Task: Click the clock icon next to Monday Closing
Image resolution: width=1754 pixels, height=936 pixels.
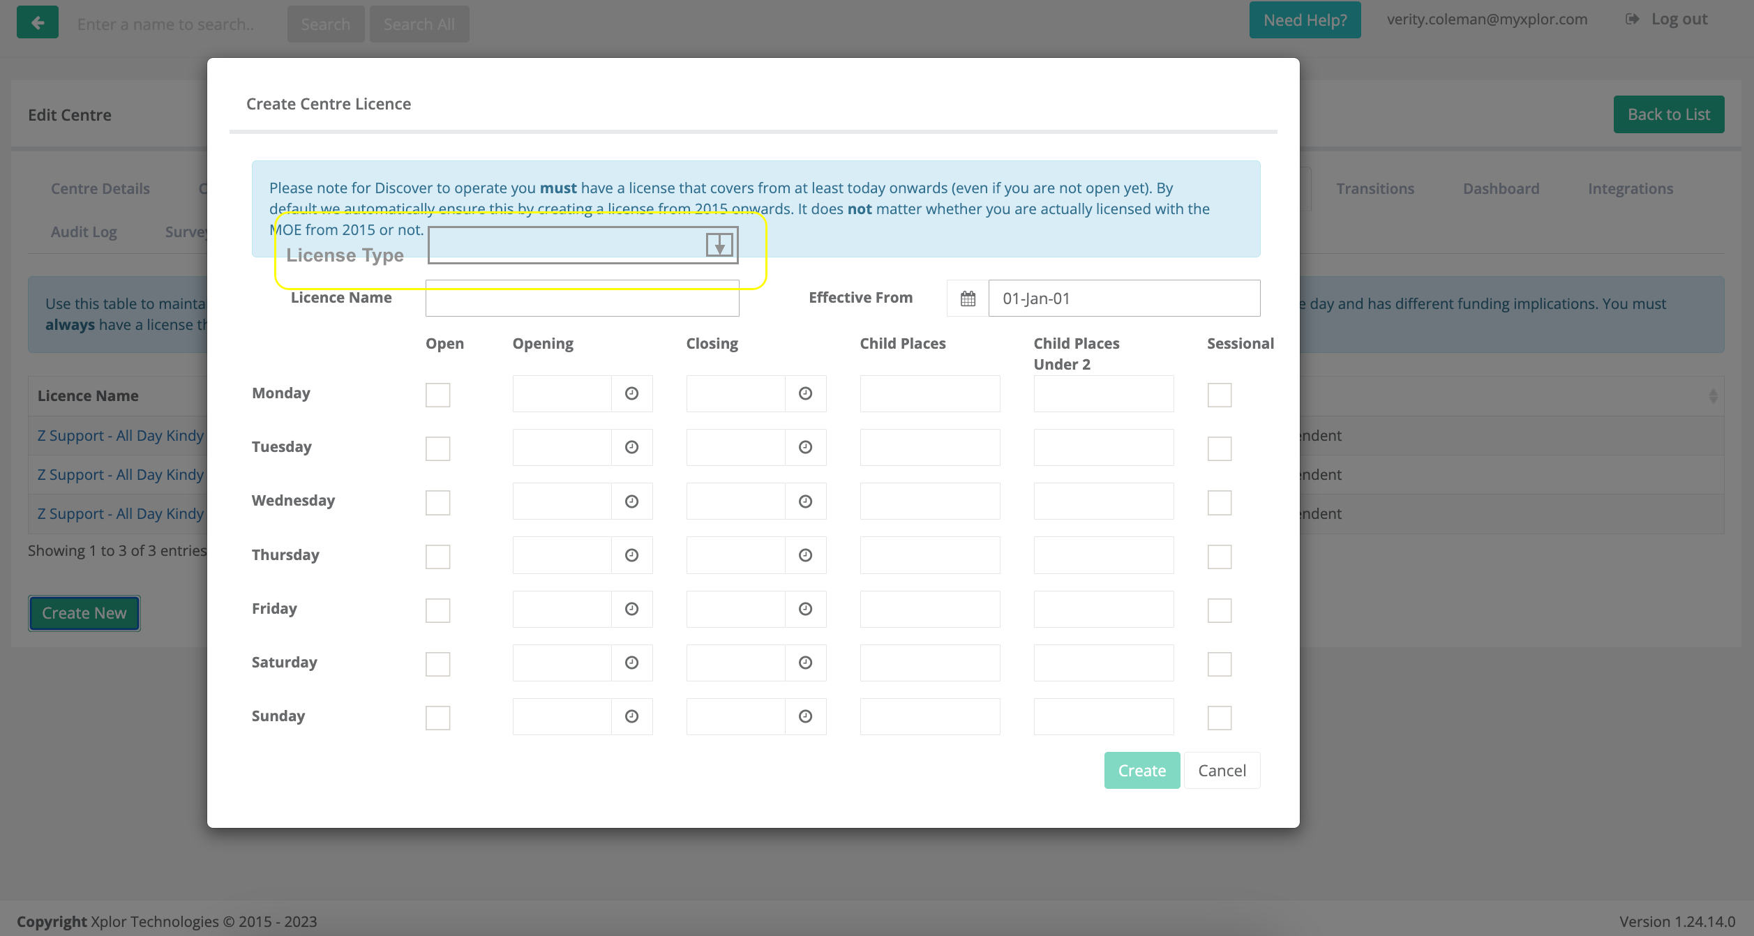Action: point(805,392)
